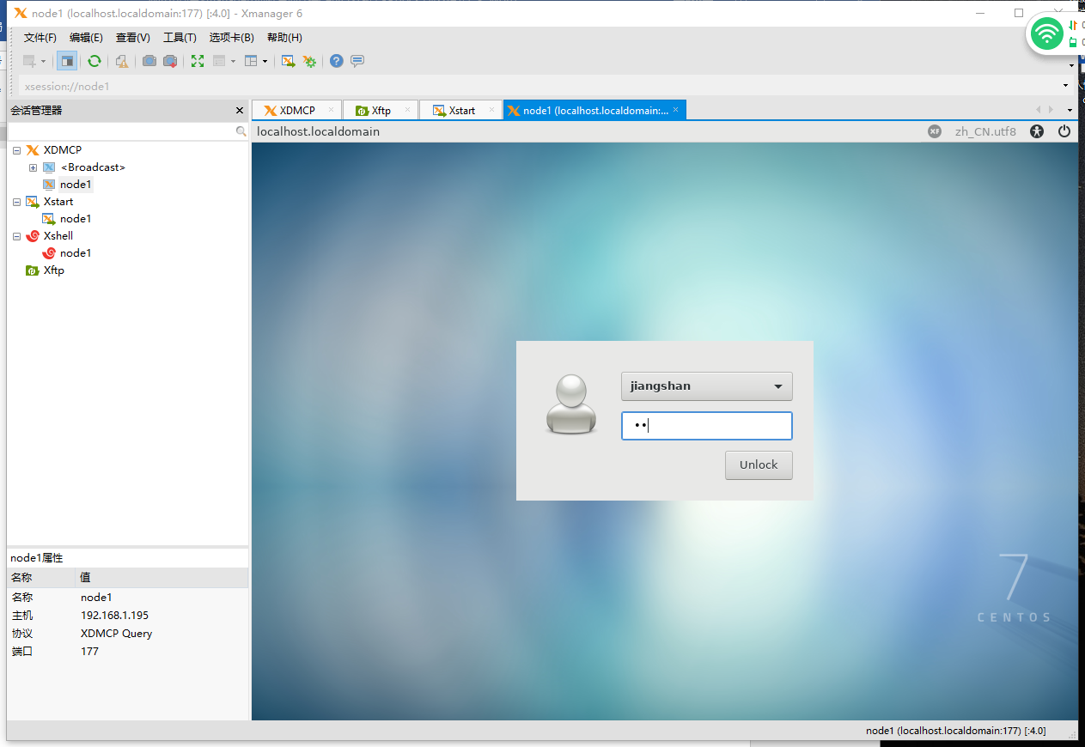Image resolution: width=1085 pixels, height=747 pixels.
Task: Open the accessibility menu icon
Action: click(x=1038, y=131)
